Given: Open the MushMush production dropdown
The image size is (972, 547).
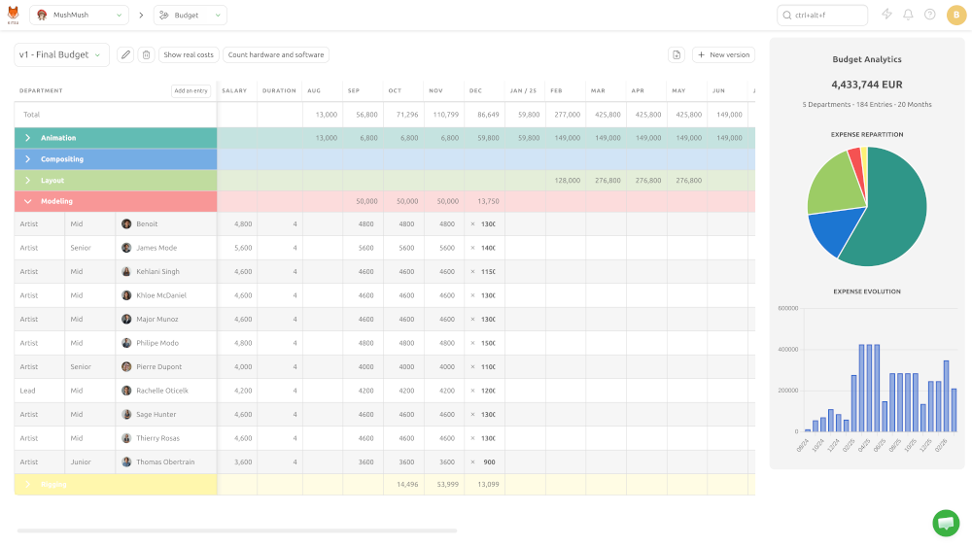Looking at the screenshot, I should point(80,15).
